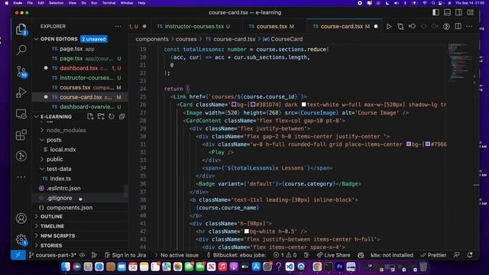Toggle bottom panel layout icon in title bar
The width and height of the screenshot is (489, 275).
[x=447, y=12]
